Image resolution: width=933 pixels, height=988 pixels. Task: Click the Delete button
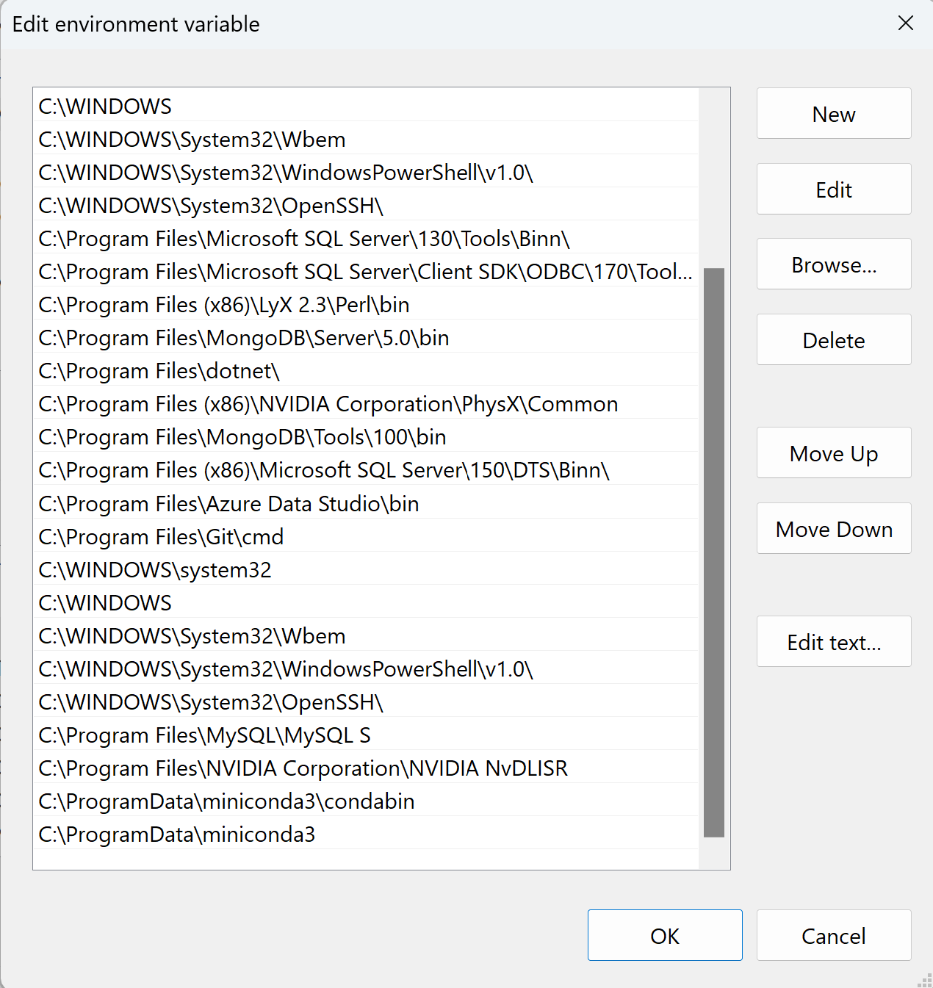pos(833,340)
